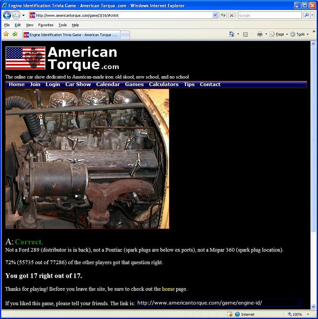Click the American Torque flag logo

[25, 58]
